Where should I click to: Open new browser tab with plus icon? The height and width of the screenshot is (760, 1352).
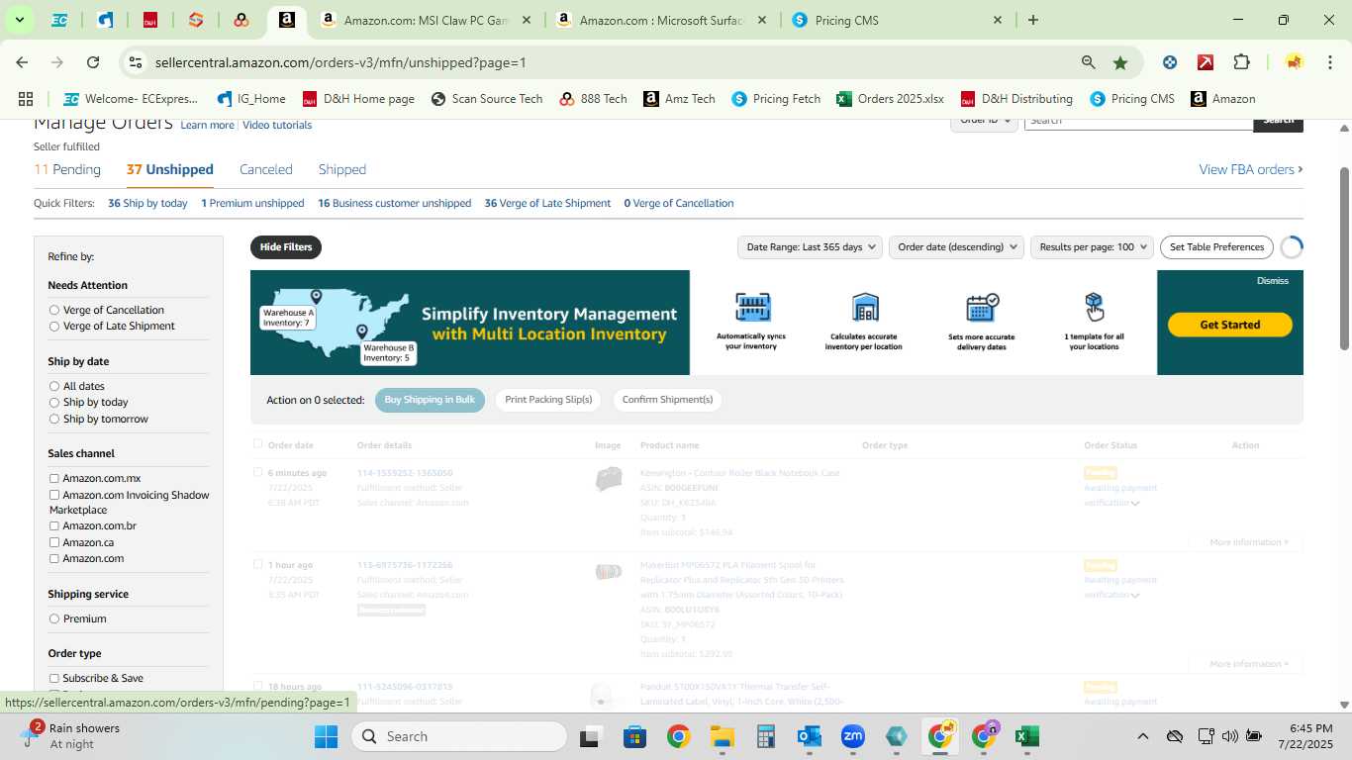click(1033, 20)
